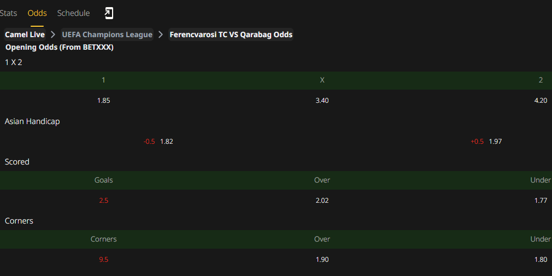Open UEFA Champions League breadcrumb
The image size is (552, 276).
pyautogui.click(x=107, y=34)
